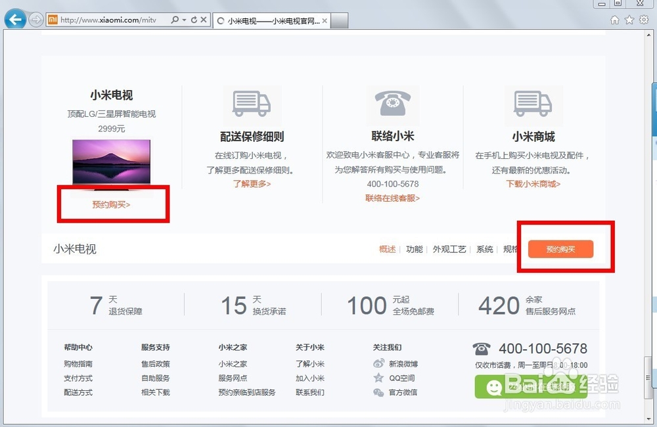The image size is (657, 427).
Task: Go back with the browser back arrow
Action: tap(15, 19)
